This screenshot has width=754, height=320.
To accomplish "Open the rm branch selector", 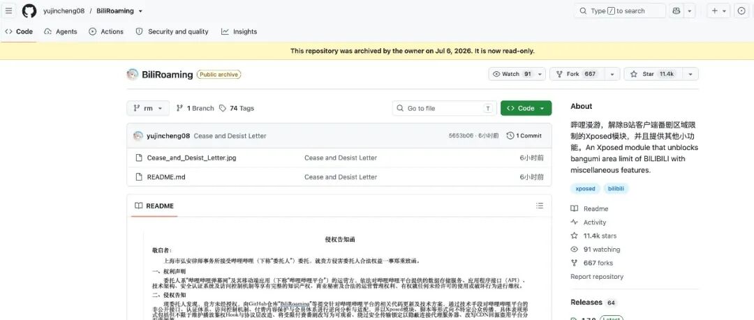I will pos(148,108).
